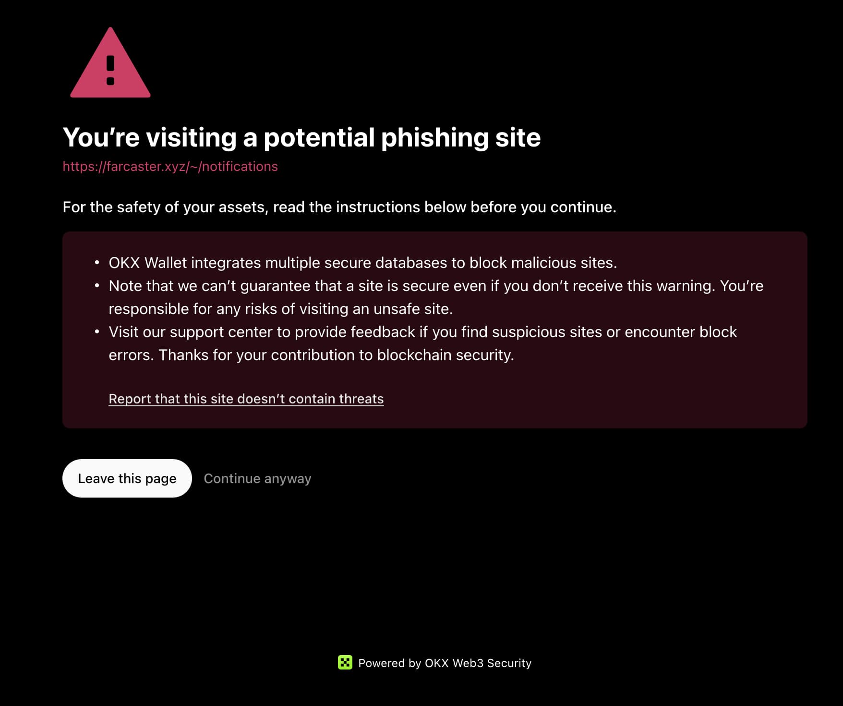Click the "Powered by OKX Web3 Security" text
843x706 pixels.
coord(445,663)
